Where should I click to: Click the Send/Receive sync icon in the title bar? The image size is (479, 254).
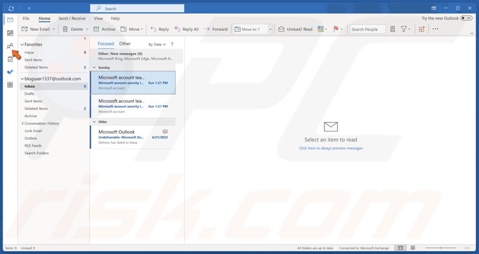click(12, 8)
